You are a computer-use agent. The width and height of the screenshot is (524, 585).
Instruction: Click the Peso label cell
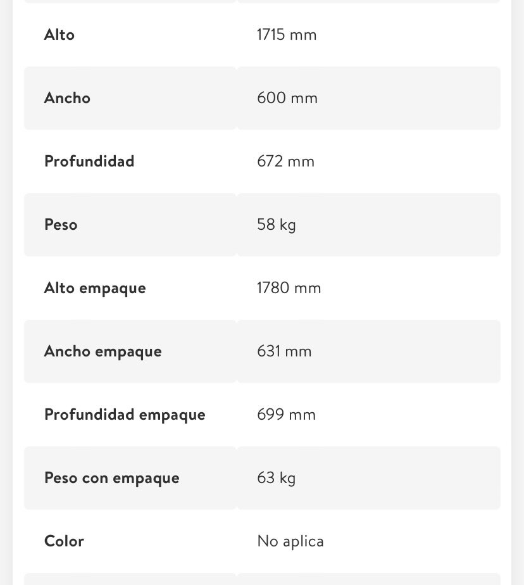click(130, 225)
